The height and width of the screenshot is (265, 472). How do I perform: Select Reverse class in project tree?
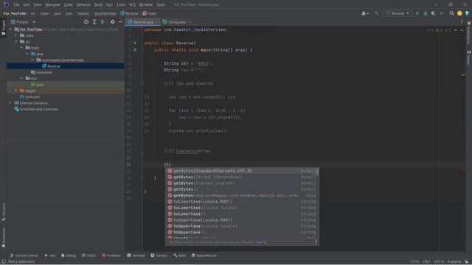54,66
